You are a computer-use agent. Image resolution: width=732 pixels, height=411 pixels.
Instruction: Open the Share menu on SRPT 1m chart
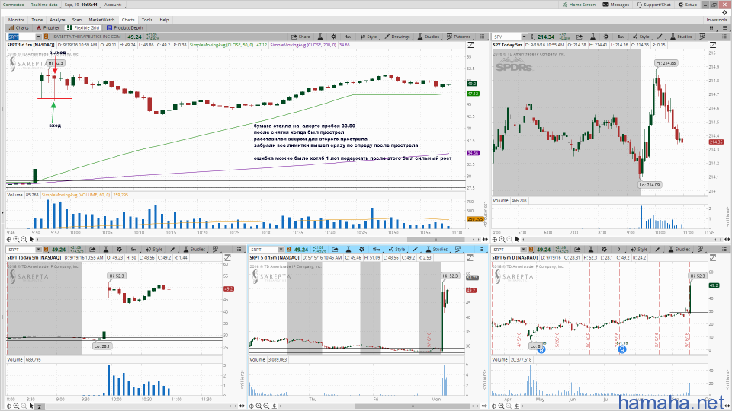pyautogui.click(x=300, y=37)
